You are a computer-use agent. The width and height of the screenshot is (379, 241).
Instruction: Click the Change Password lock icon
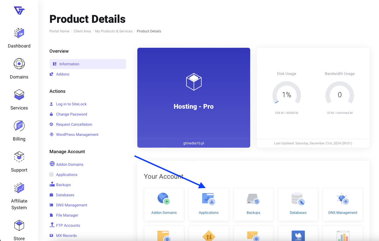point(51,114)
